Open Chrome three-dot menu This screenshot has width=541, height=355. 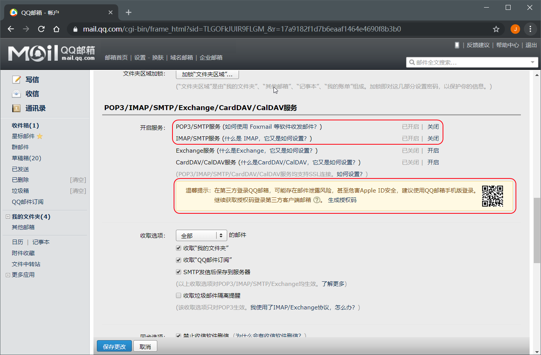(530, 29)
